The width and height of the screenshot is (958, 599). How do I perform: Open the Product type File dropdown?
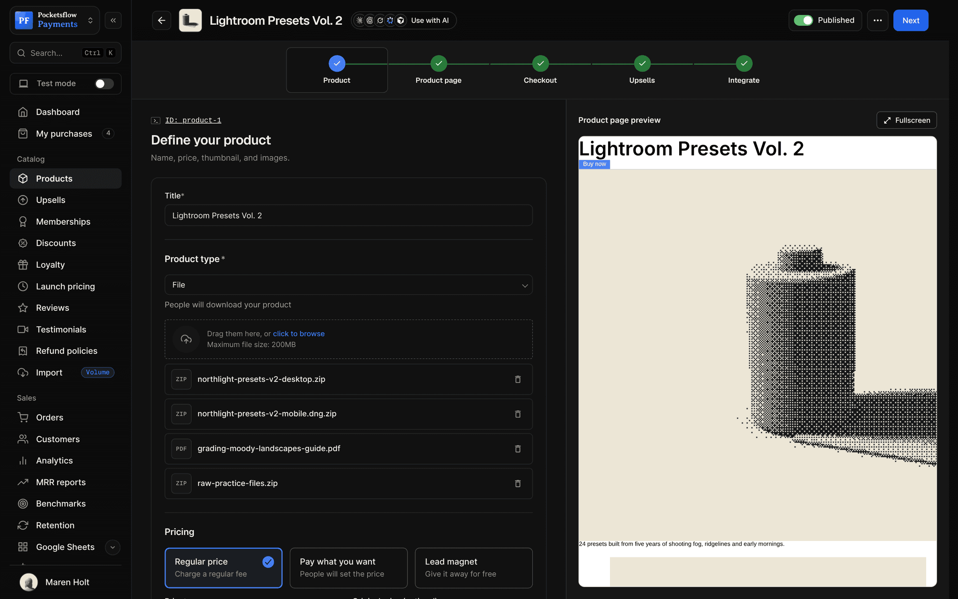point(348,285)
